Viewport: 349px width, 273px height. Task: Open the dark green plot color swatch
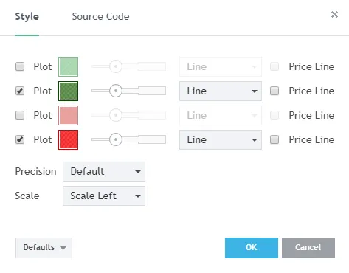point(68,91)
